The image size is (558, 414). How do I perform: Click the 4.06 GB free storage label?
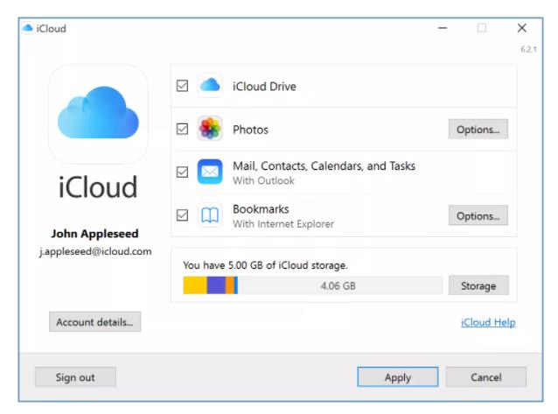(x=338, y=285)
